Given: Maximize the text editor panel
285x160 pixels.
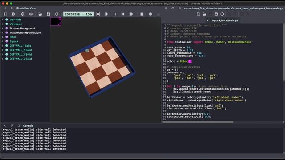Looking at the screenshot, I should (179, 8).
